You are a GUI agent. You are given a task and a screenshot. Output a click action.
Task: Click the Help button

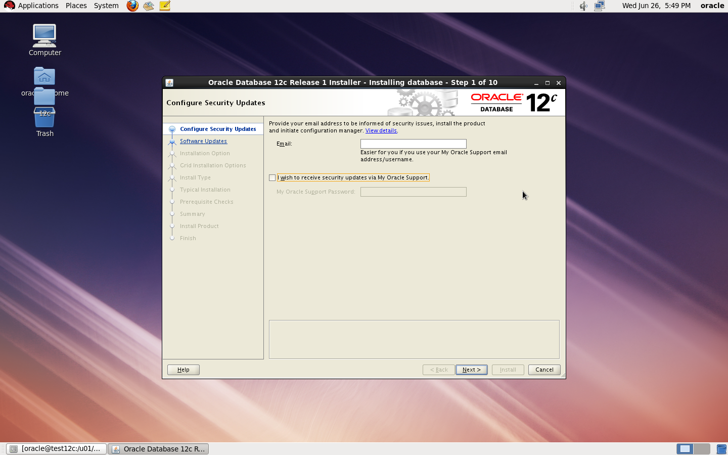(183, 370)
